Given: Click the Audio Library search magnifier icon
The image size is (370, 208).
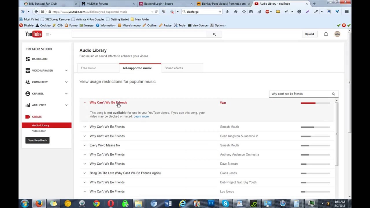Looking at the screenshot, I should coord(333,94).
